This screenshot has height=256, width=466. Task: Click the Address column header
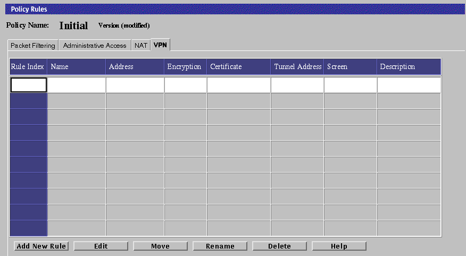135,67
